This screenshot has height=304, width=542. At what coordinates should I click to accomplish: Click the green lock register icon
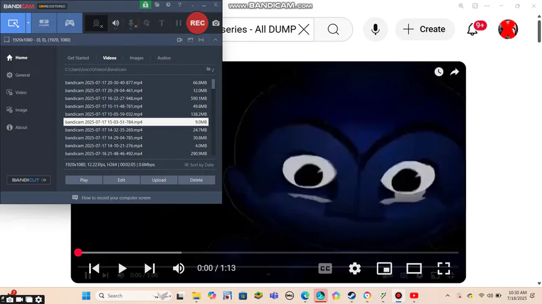pos(145,4)
